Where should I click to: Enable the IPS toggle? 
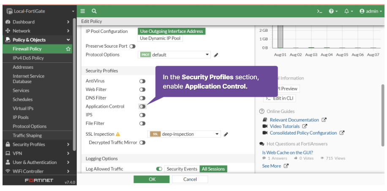142,115
